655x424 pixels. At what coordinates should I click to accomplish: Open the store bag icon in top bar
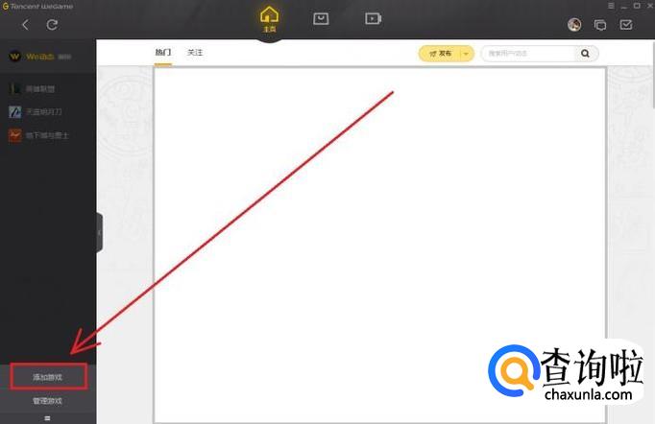pyautogui.click(x=321, y=19)
